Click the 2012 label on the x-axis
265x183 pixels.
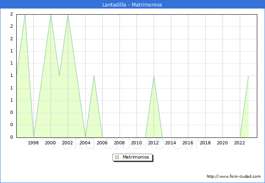coord(154,143)
